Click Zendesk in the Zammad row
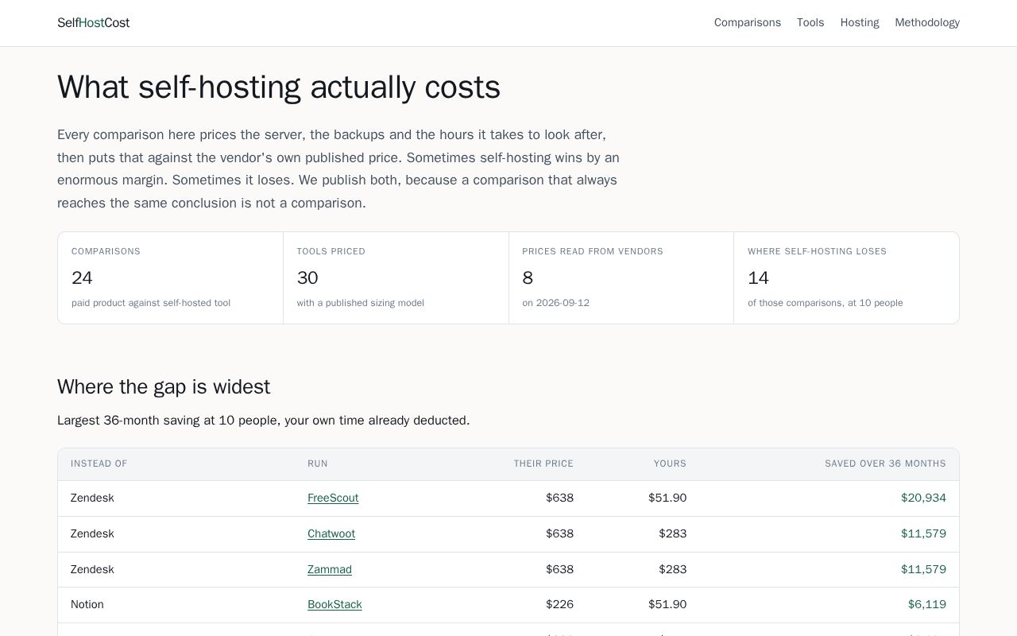 92,569
